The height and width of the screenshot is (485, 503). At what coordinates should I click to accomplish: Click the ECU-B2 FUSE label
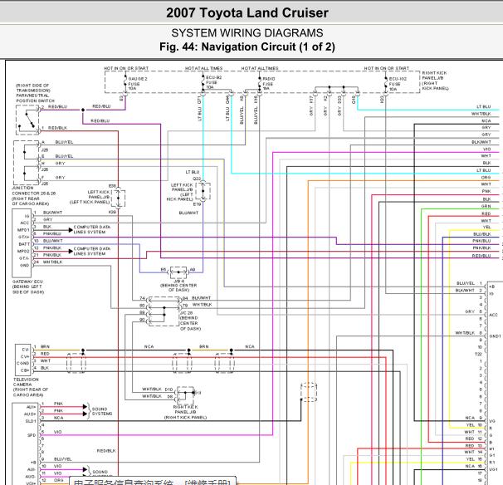pyautogui.click(x=213, y=82)
